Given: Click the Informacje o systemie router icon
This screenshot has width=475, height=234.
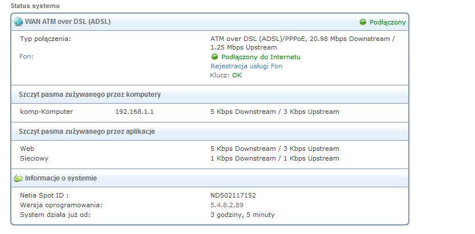Looking at the screenshot, I should [18, 178].
